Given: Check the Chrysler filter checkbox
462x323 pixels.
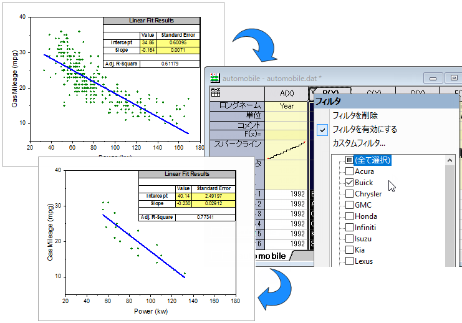Looking at the screenshot, I should [x=349, y=194].
